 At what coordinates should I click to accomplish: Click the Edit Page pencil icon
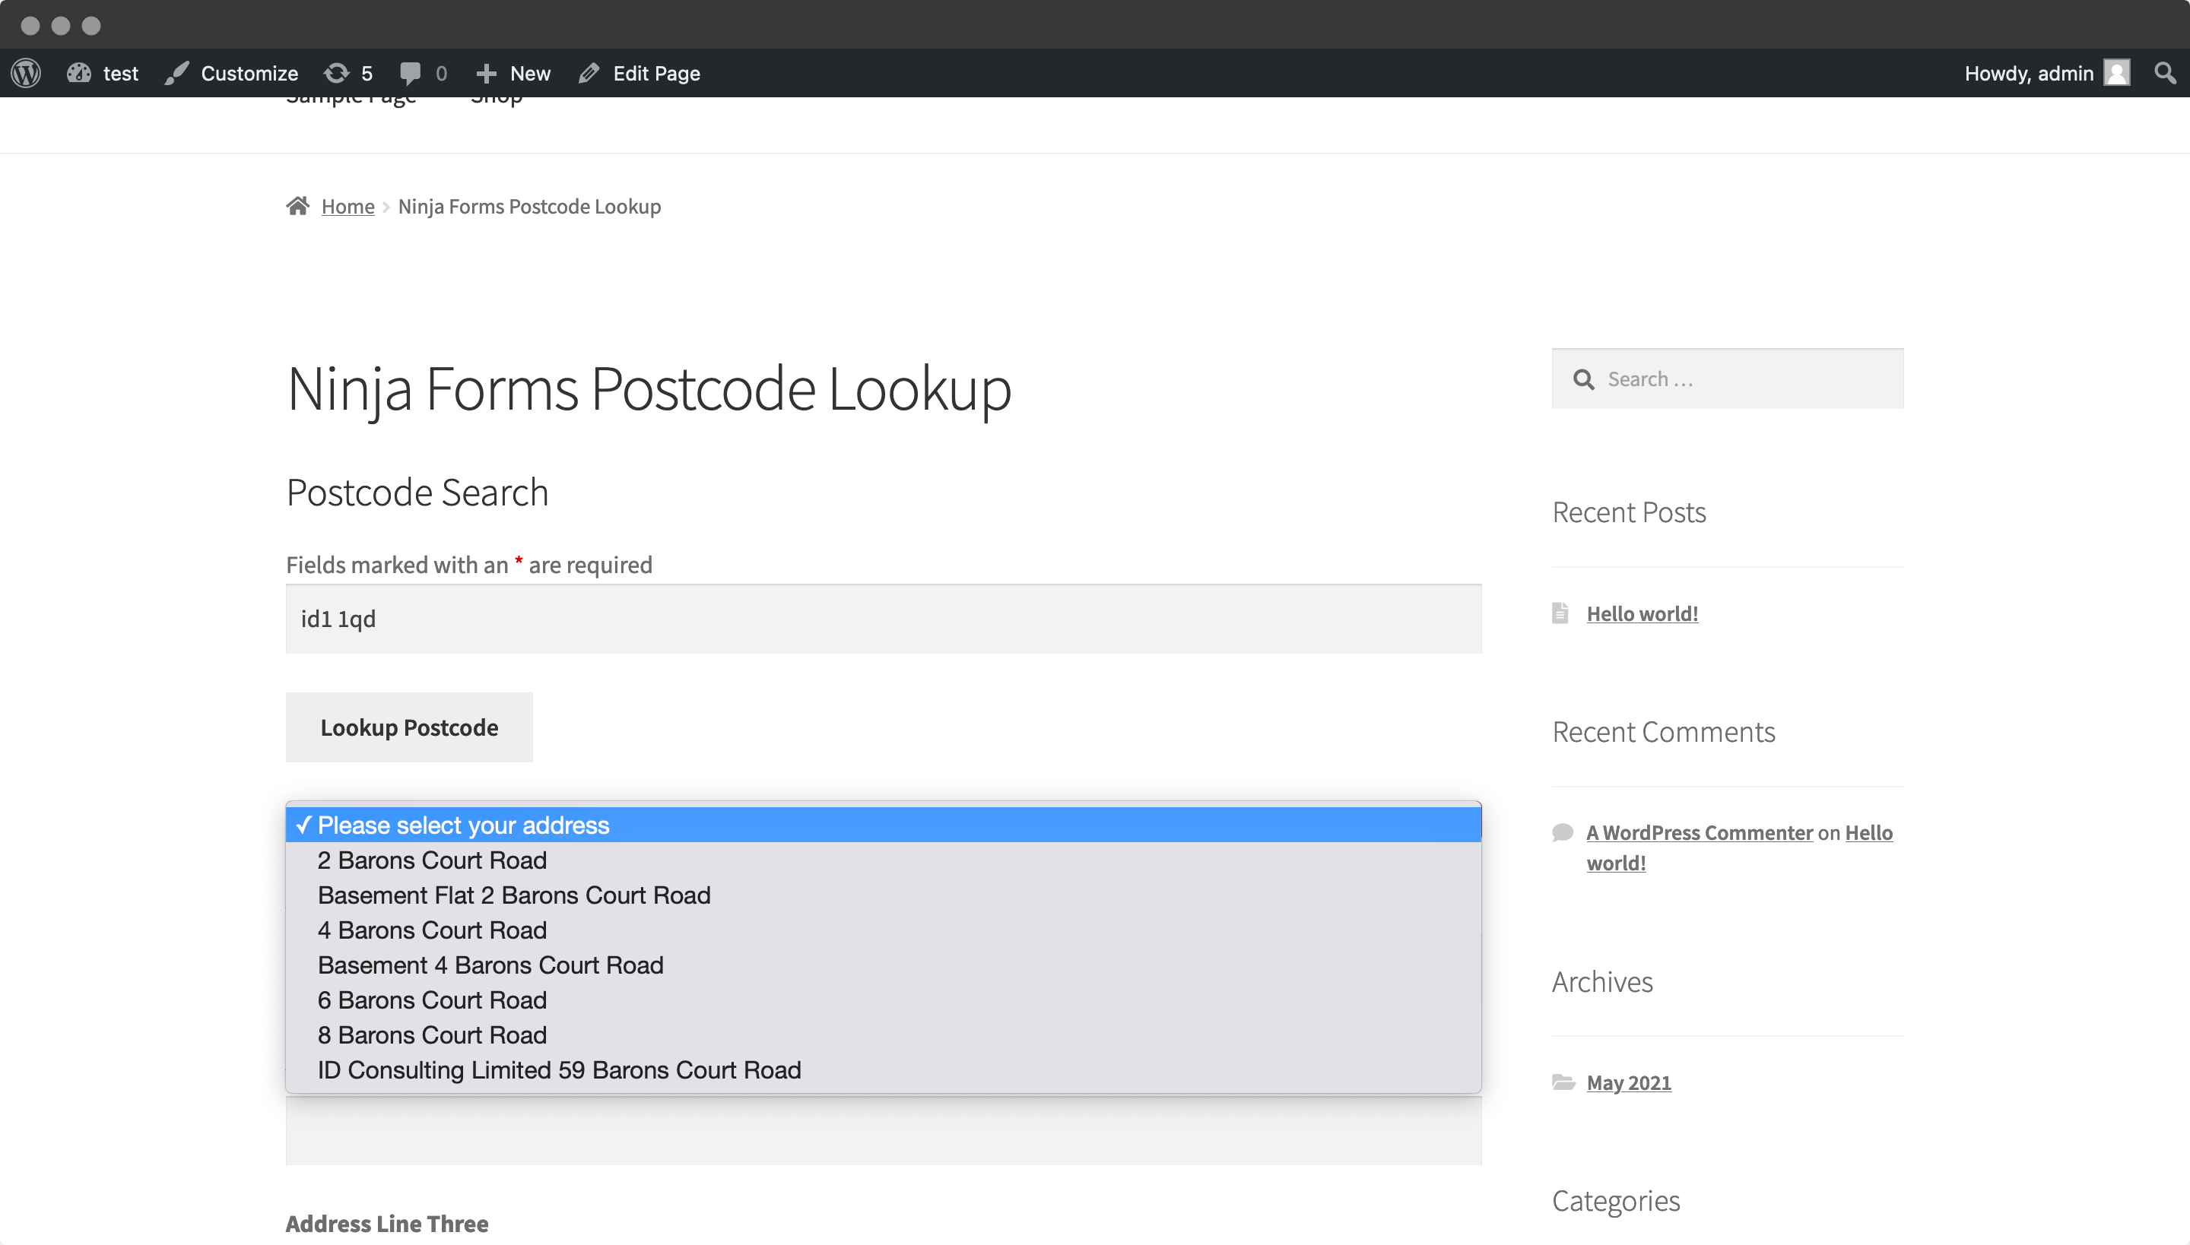coord(589,72)
